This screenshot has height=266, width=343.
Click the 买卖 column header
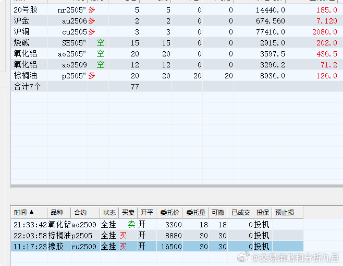[x=128, y=213]
